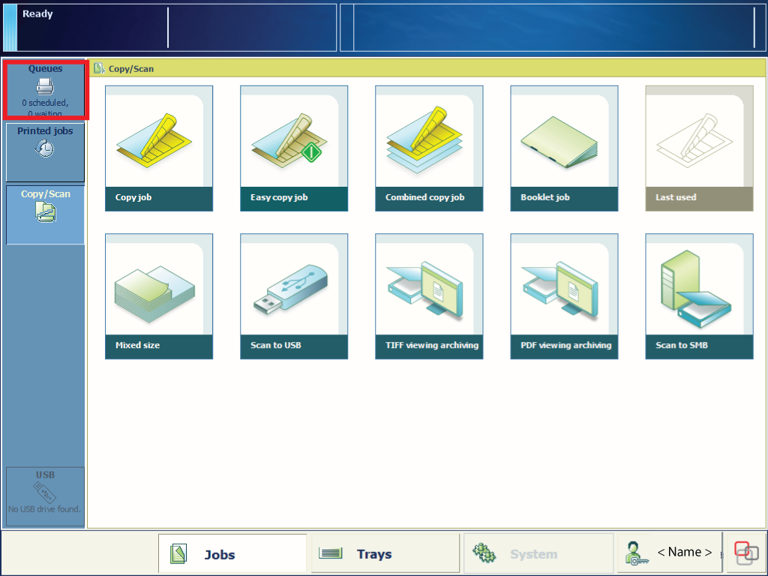This screenshot has height=576, width=768.
Task: Click the USB drive sidebar button
Action: [x=45, y=496]
